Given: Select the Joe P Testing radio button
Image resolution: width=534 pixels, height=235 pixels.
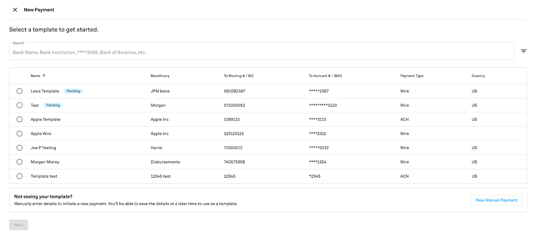Looking at the screenshot, I should 20,148.
